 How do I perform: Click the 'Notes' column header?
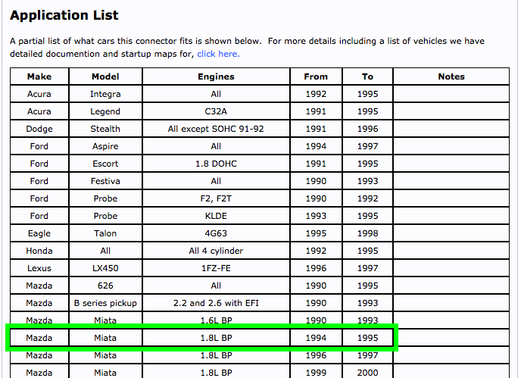point(451,77)
